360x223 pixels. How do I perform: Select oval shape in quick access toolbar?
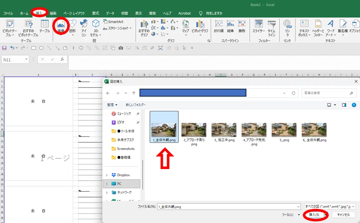point(41,48)
